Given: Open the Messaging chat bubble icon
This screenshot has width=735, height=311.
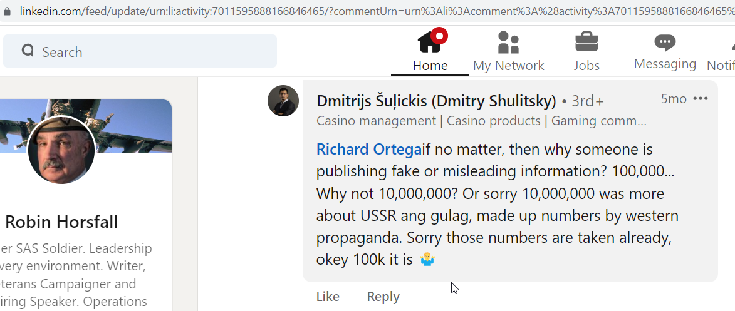Looking at the screenshot, I should pos(665,43).
